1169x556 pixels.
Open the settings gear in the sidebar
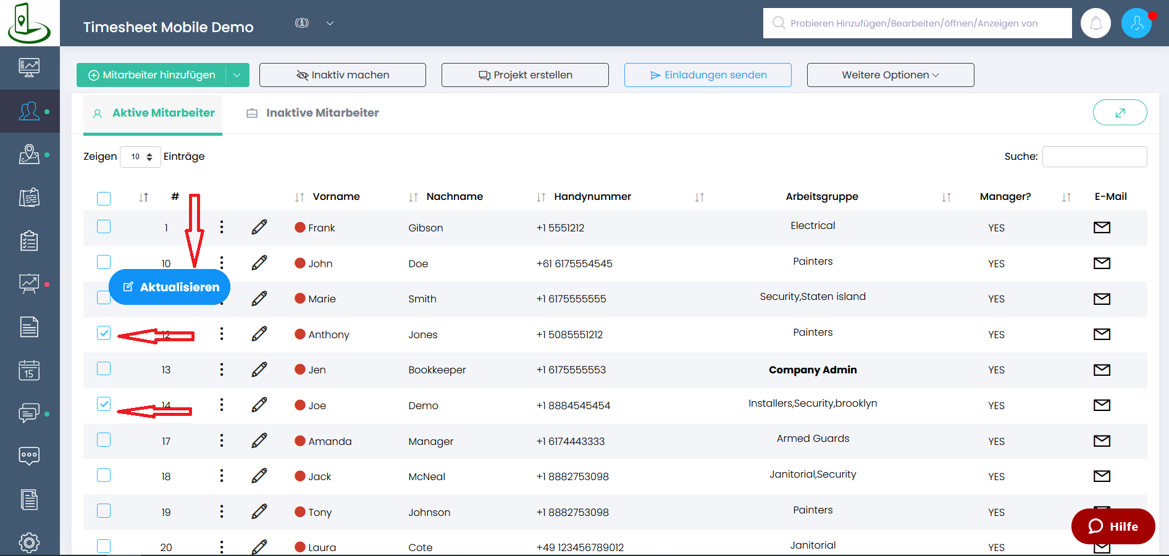pos(29,542)
